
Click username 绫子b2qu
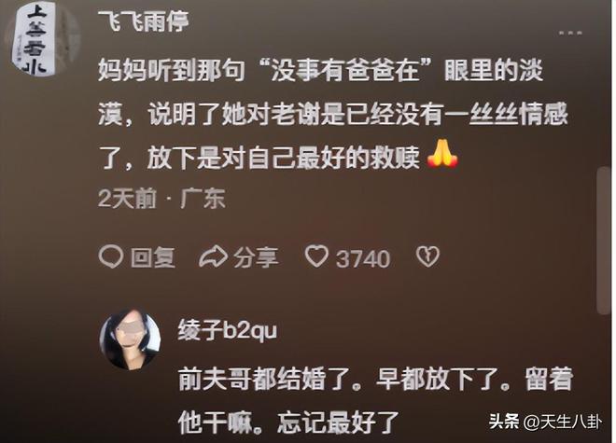point(228,329)
